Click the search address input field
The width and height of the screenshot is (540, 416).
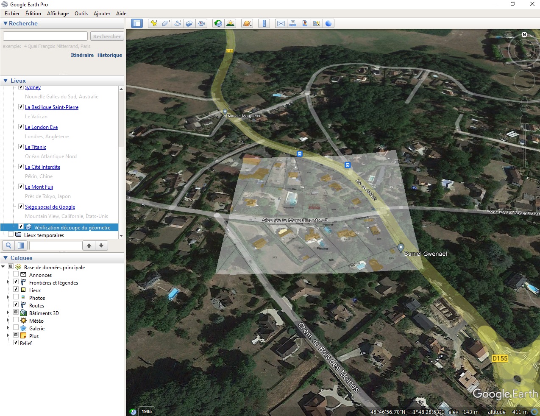[45, 36]
